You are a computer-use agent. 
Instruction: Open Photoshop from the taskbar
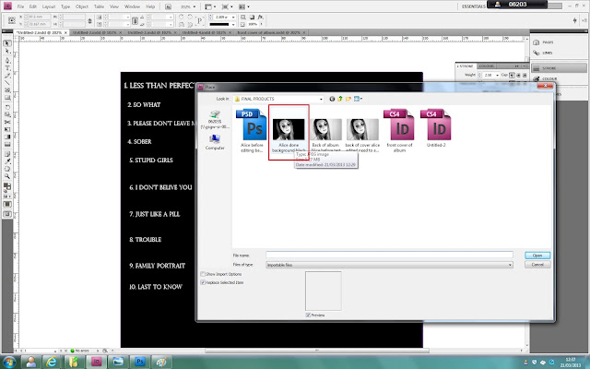tap(140, 362)
